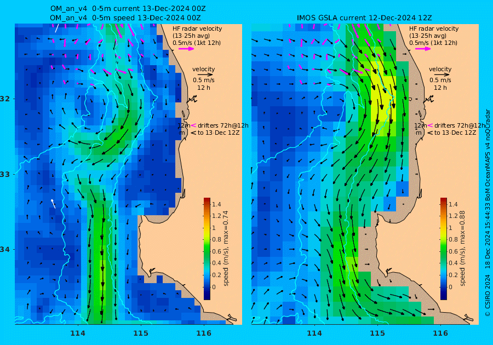Click 'to 13 Dec 12Z' text in right map
This screenshot has width=493, height=345.
click(x=455, y=133)
